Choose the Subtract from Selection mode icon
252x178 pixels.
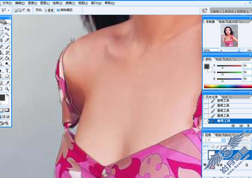24,11
